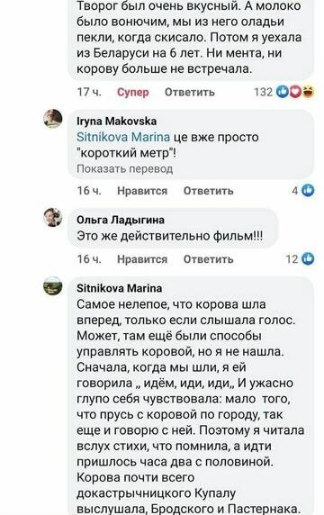
Task: Like Ольга Ладыгина's comment via Нравится
Action: [142, 259]
